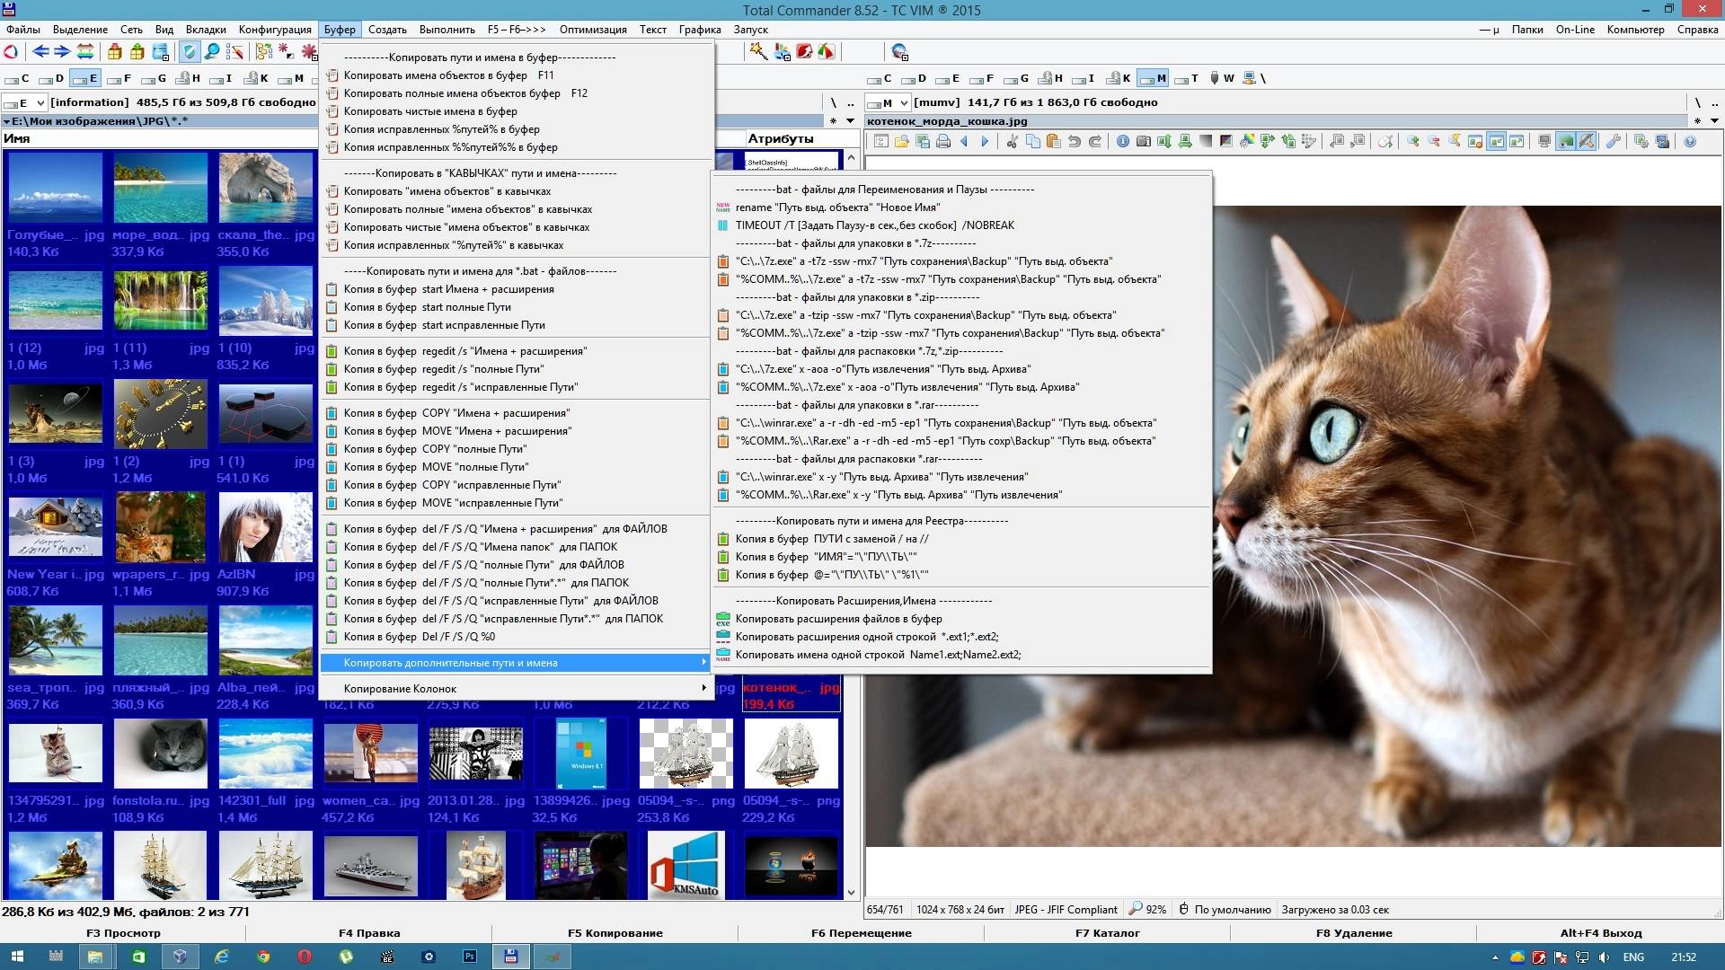Expand the 'Копирование Колонок' submenu
The width and height of the screenshot is (1725, 970).
pos(517,689)
